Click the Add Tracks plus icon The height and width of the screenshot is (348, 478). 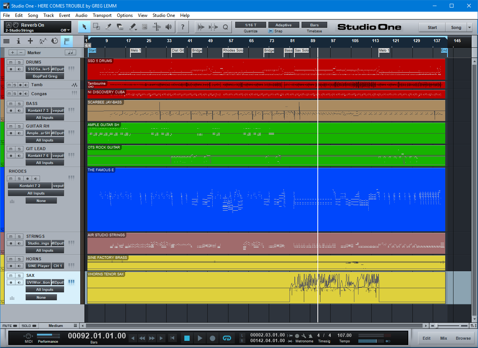click(x=31, y=41)
